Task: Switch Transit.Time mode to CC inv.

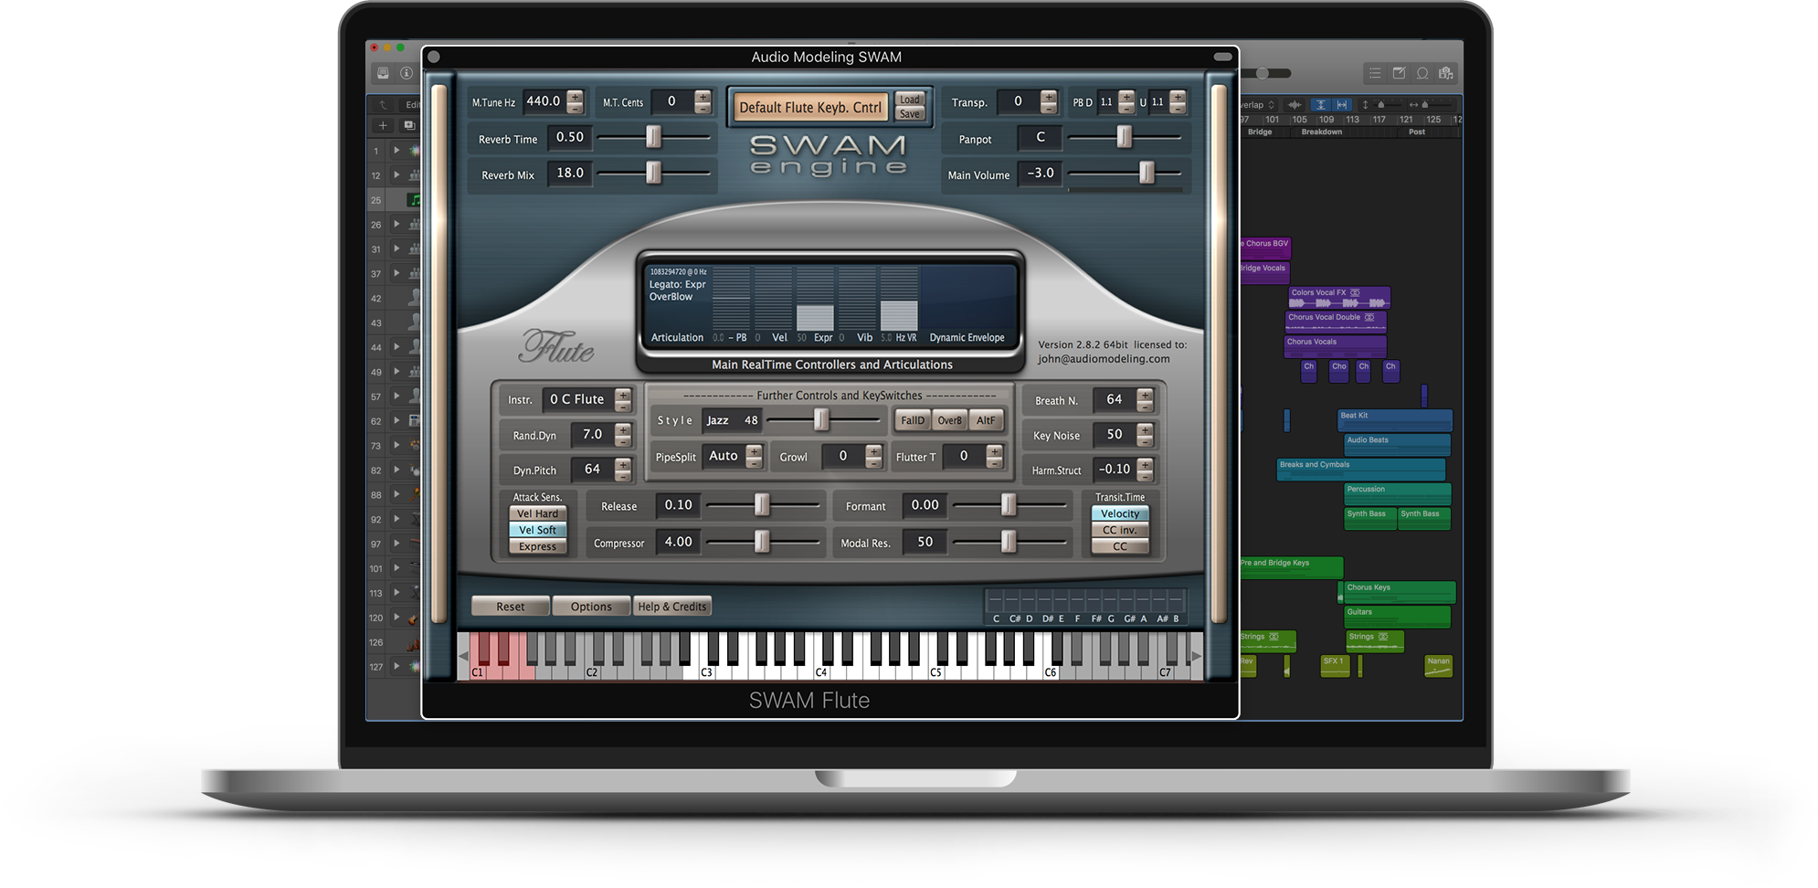Action: click(x=1119, y=530)
